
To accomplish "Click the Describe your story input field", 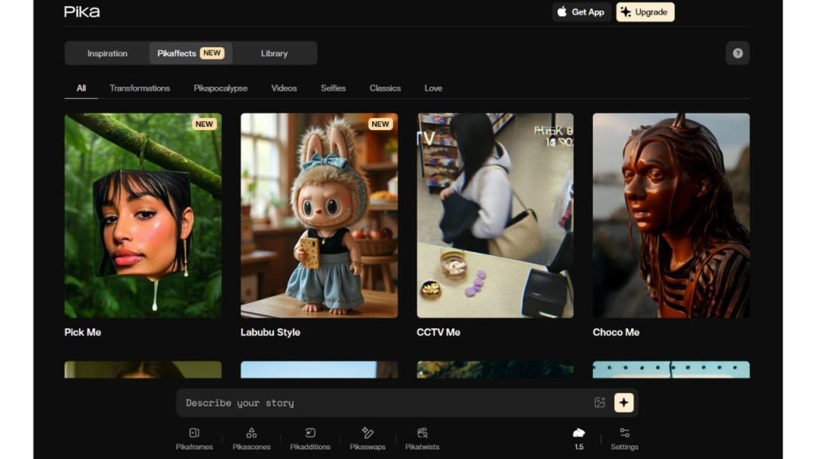I will 382,403.
